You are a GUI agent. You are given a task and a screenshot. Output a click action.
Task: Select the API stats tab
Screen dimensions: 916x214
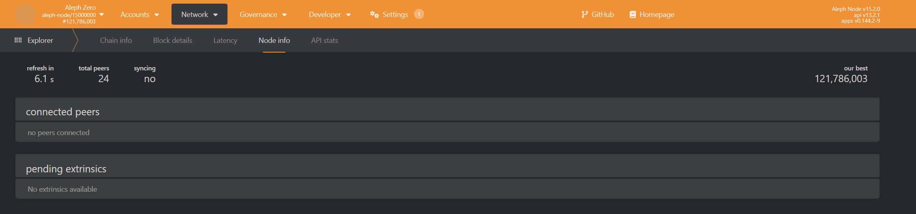pyautogui.click(x=324, y=40)
